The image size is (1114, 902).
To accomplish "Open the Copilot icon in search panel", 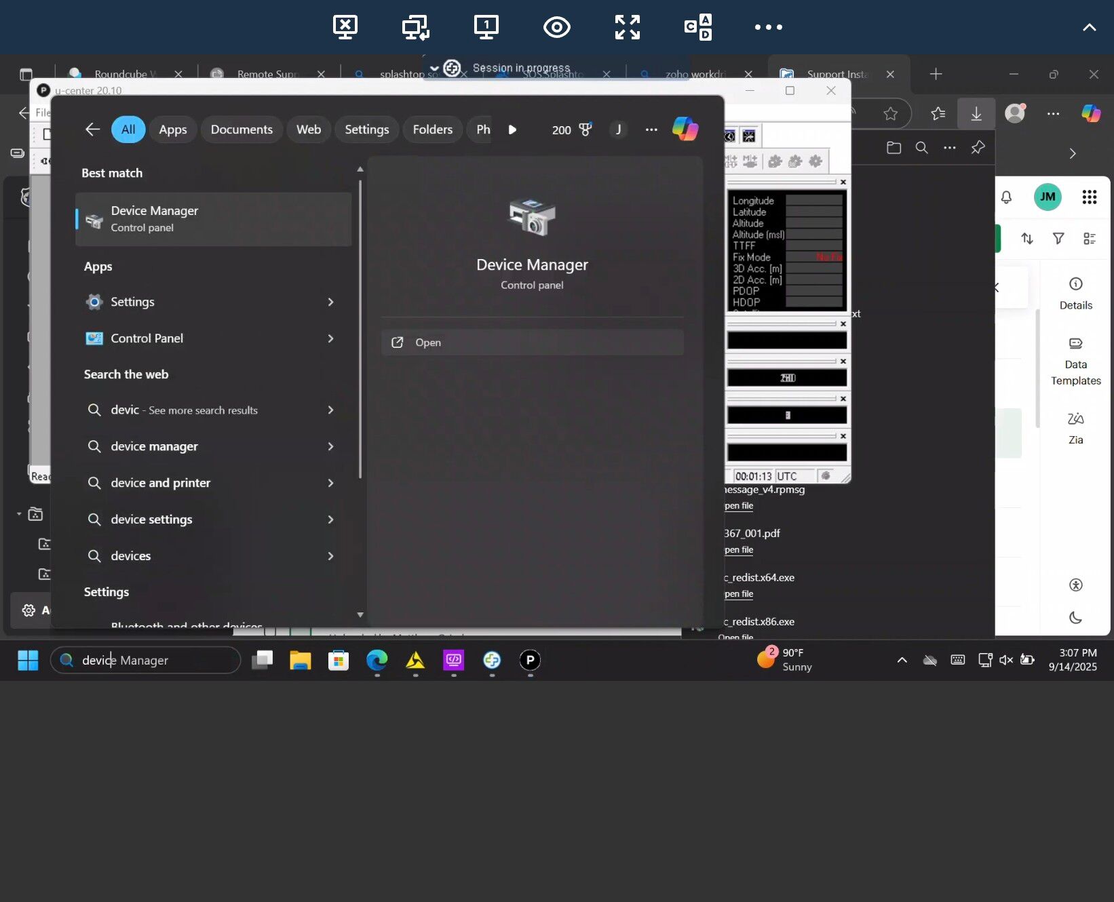I will (x=685, y=129).
